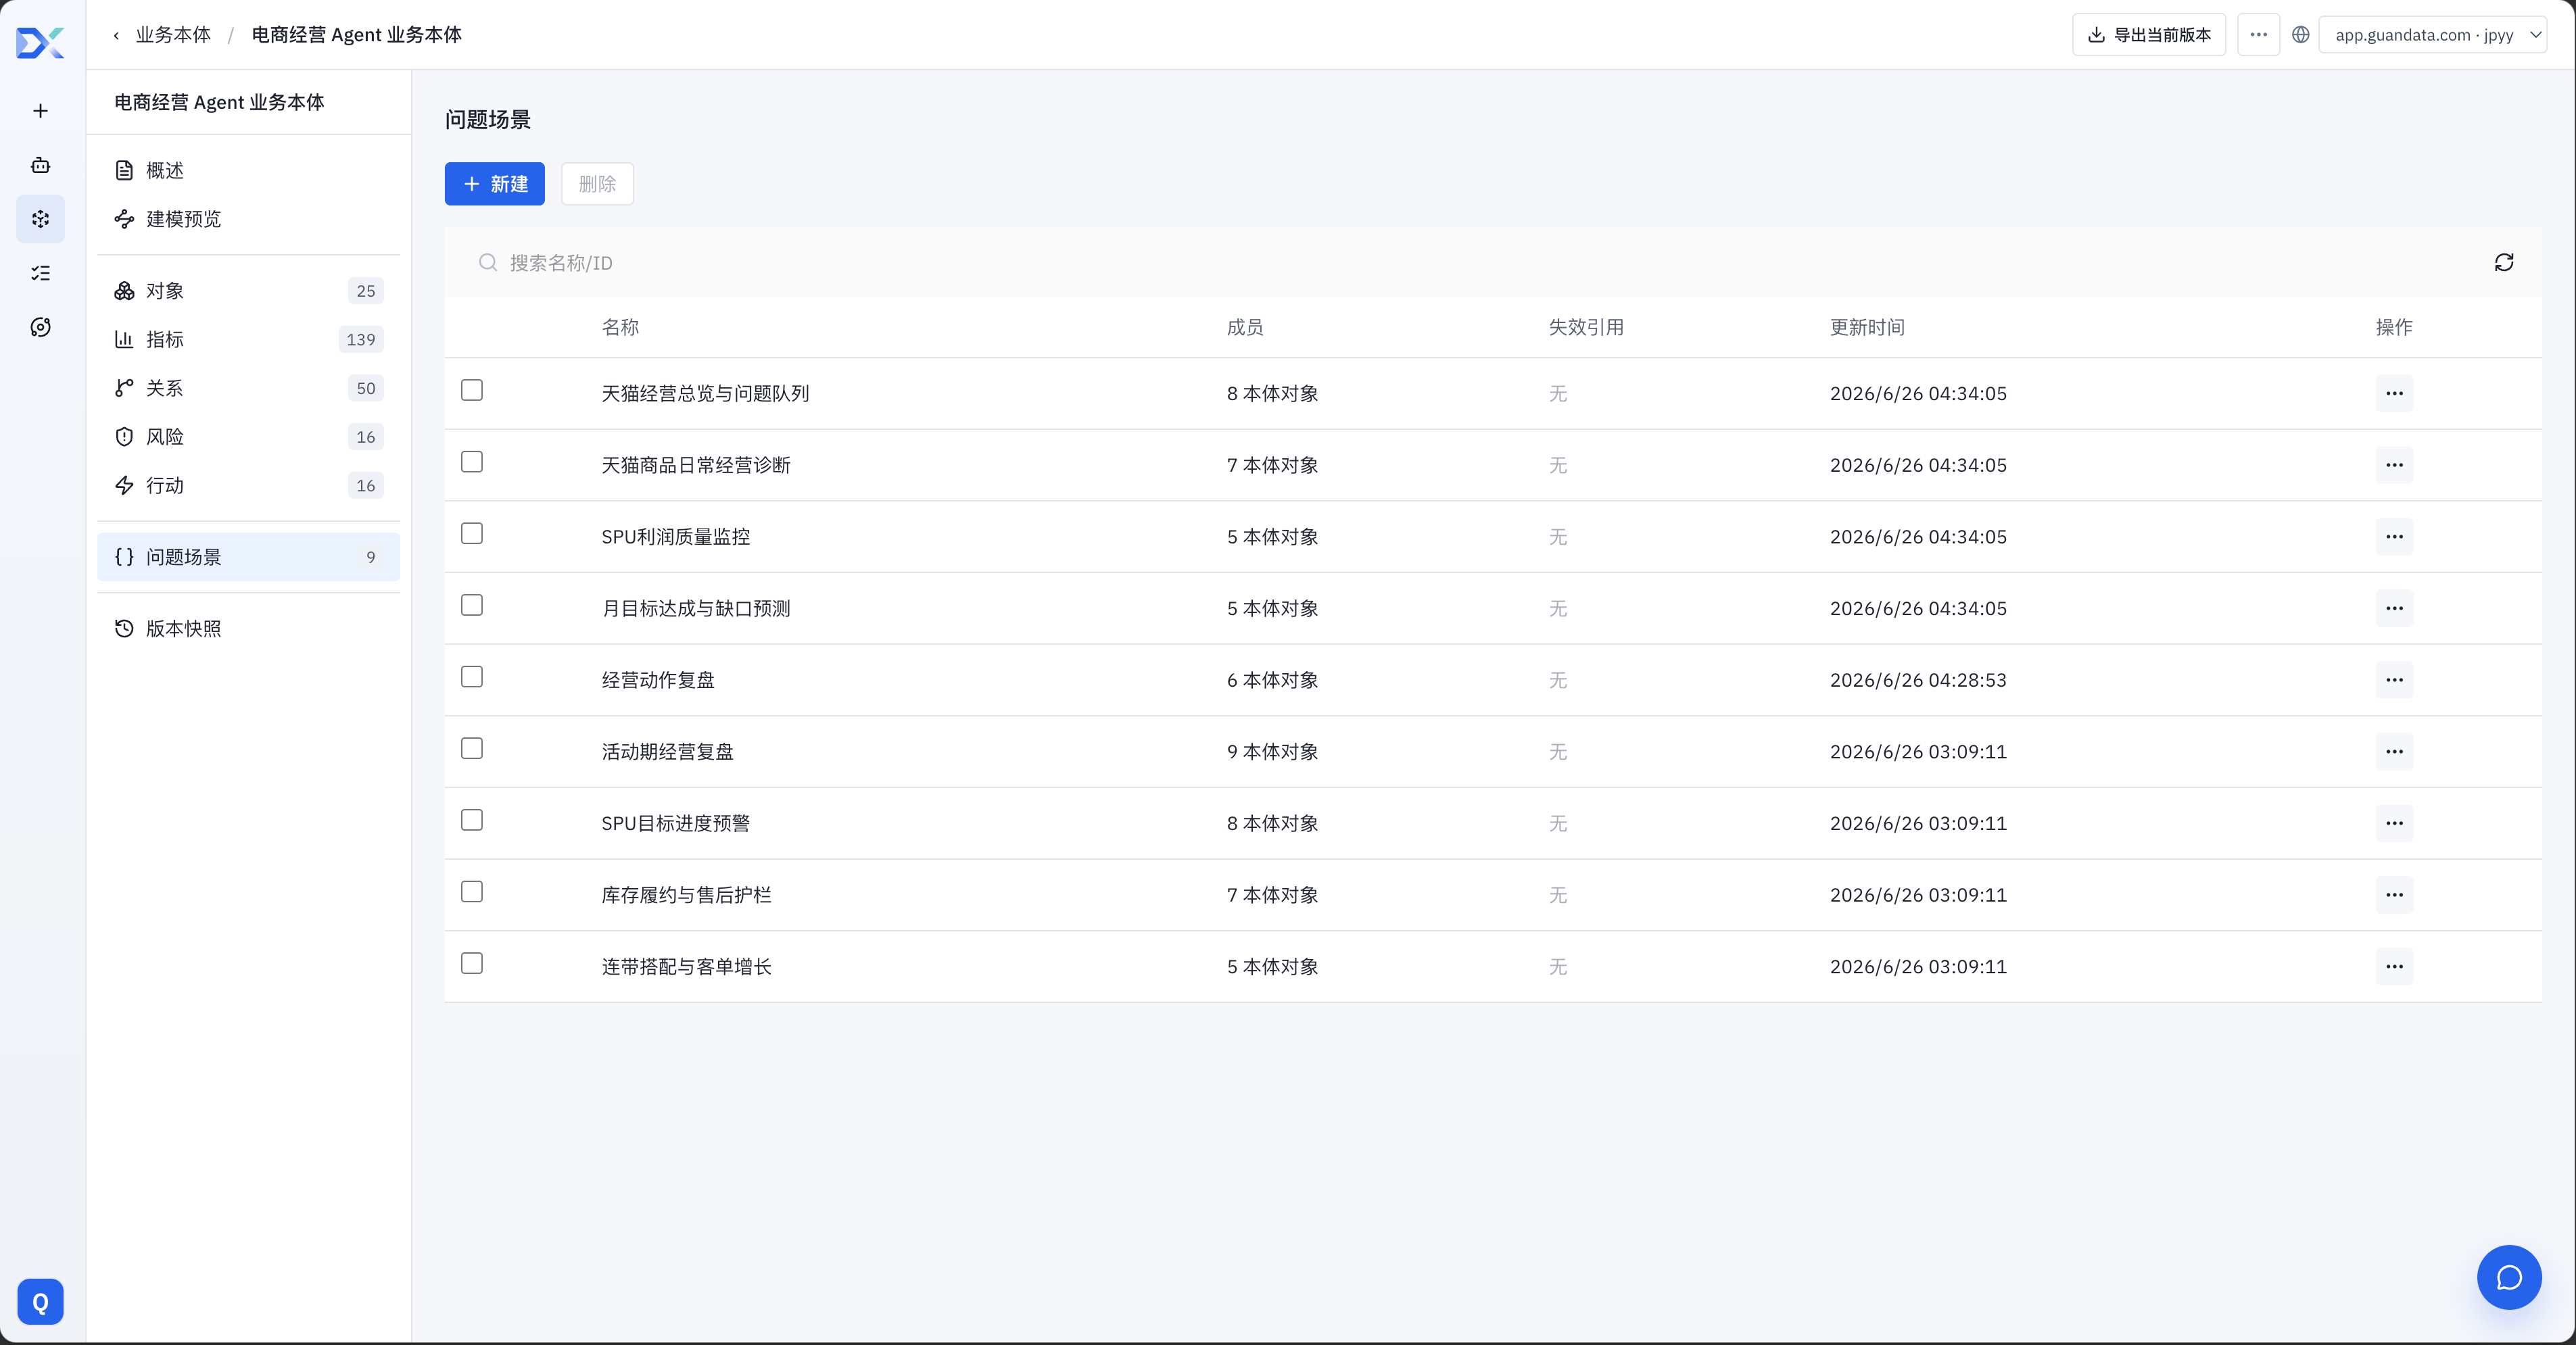Select checkbox for SPU目标进度预警
This screenshot has height=1345, width=2576.
[x=472, y=820]
